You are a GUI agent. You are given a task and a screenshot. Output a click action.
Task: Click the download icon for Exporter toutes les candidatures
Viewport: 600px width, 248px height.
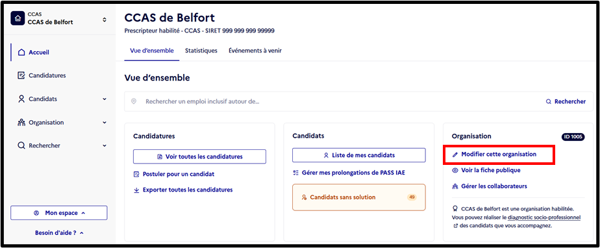(x=136, y=190)
